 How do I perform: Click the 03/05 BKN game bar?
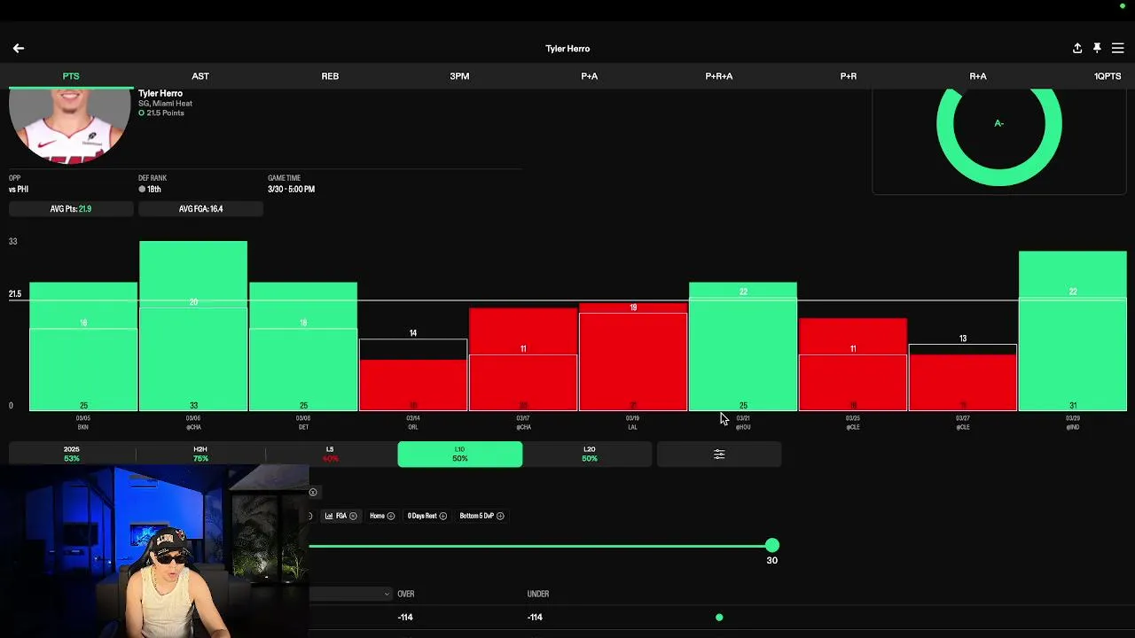pos(83,346)
